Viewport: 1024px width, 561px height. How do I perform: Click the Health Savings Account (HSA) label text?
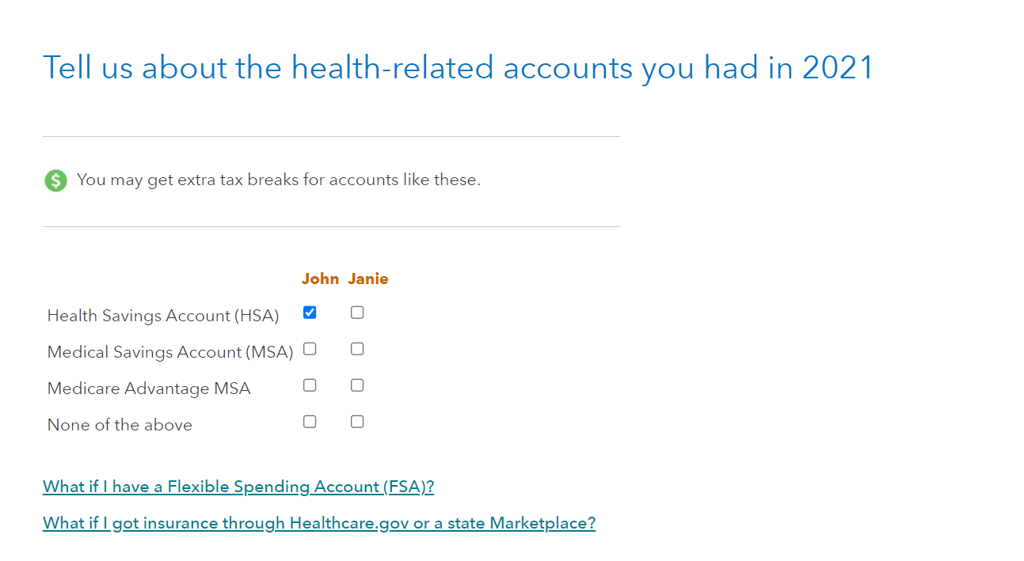pos(163,316)
